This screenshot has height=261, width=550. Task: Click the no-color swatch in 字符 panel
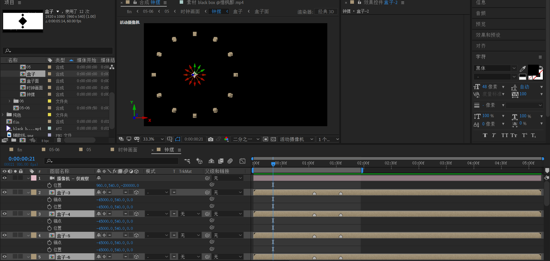coord(531,78)
